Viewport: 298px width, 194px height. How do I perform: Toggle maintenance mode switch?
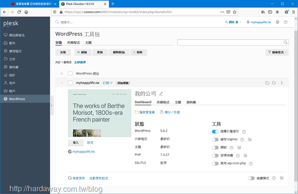(251, 178)
